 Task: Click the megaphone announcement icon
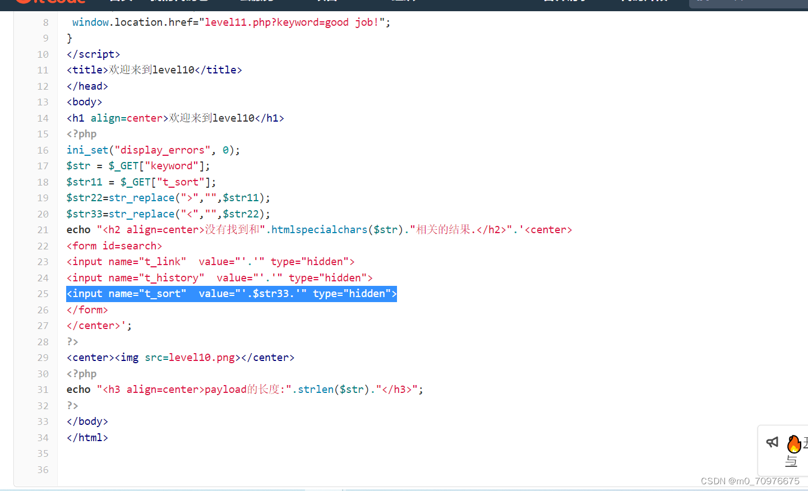(x=772, y=442)
